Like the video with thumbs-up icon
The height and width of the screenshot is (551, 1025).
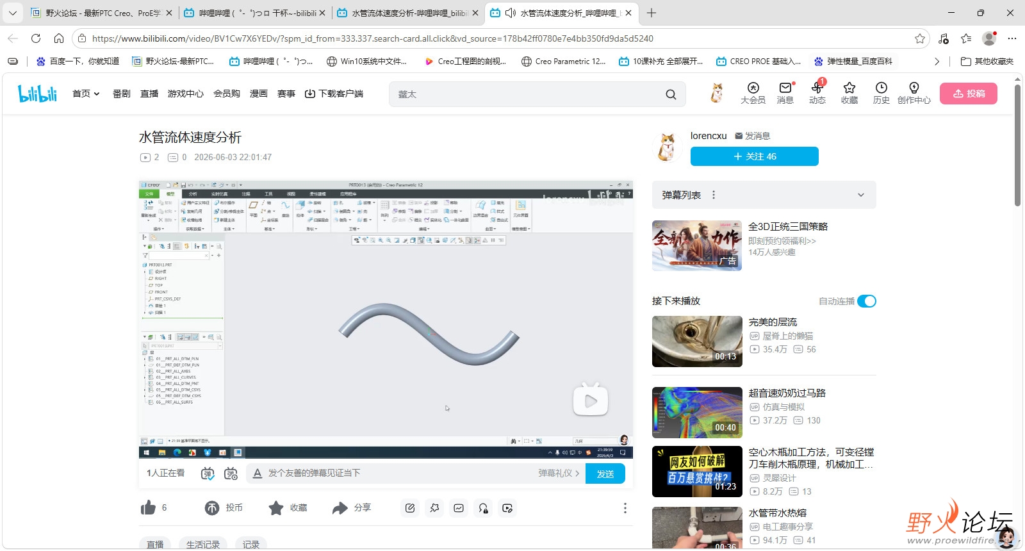point(149,508)
